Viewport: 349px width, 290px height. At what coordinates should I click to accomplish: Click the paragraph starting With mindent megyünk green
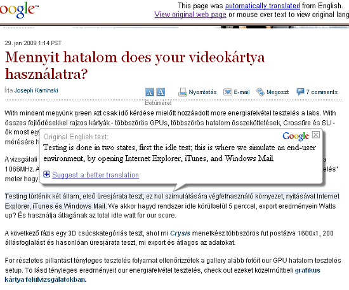(170, 127)
